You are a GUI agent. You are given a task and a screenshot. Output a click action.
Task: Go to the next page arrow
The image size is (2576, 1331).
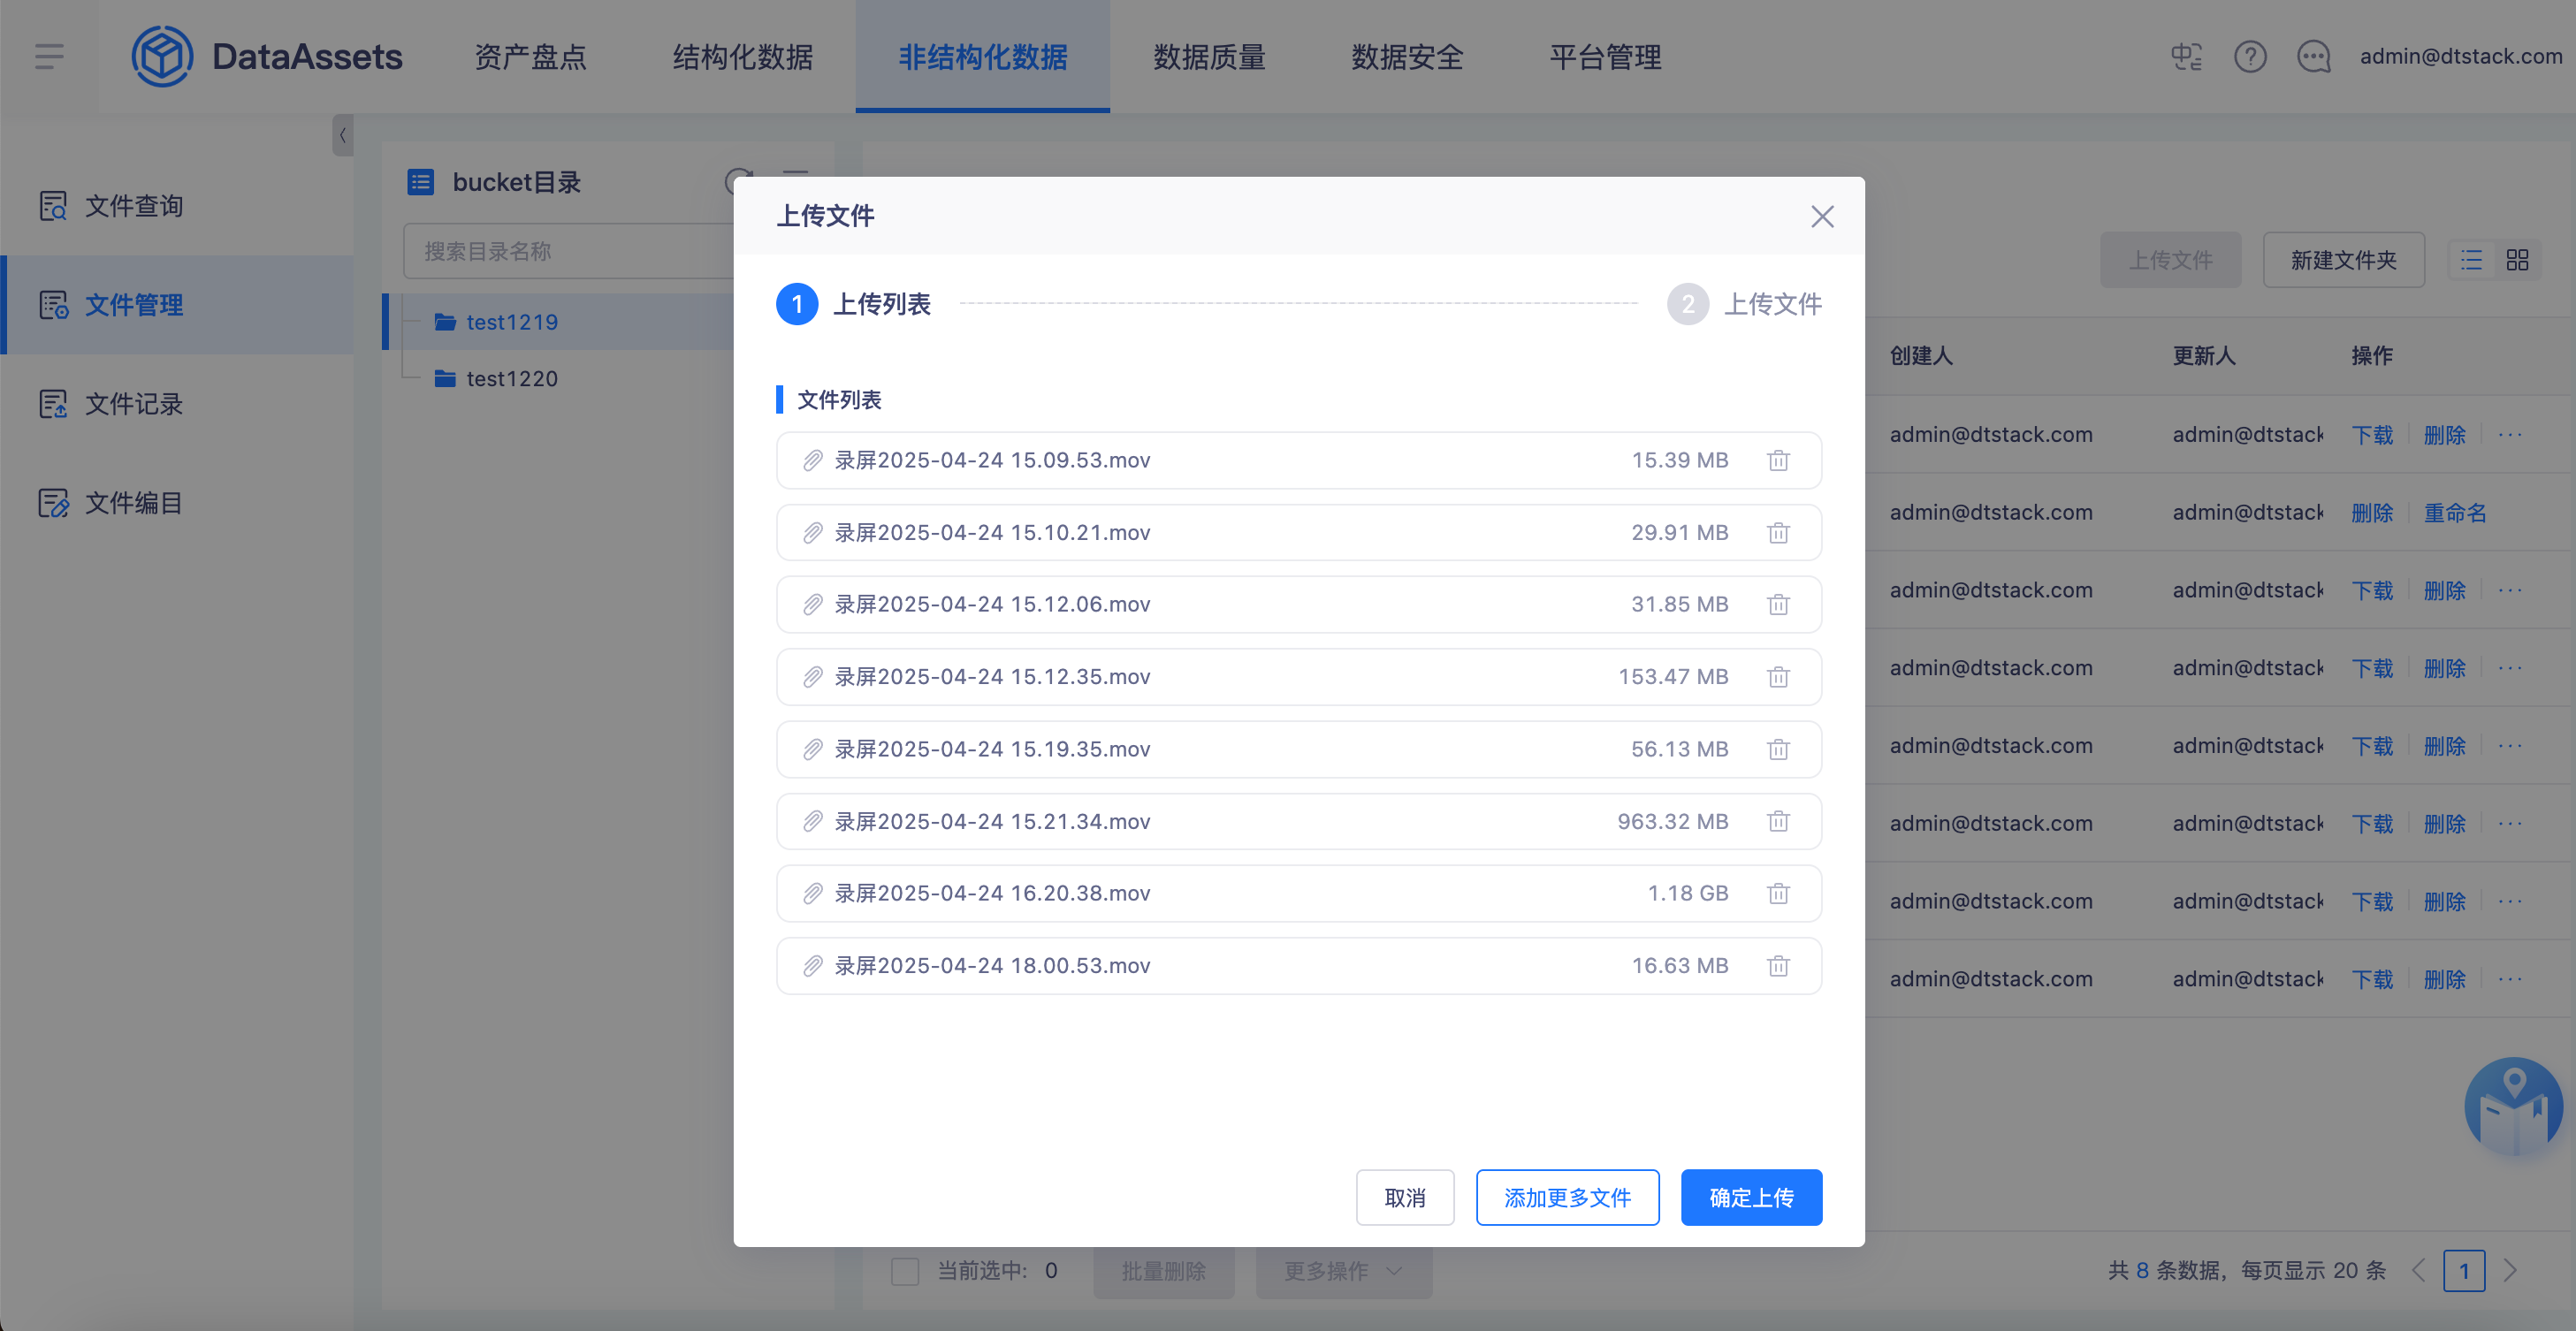[x=2509, y=1271]
